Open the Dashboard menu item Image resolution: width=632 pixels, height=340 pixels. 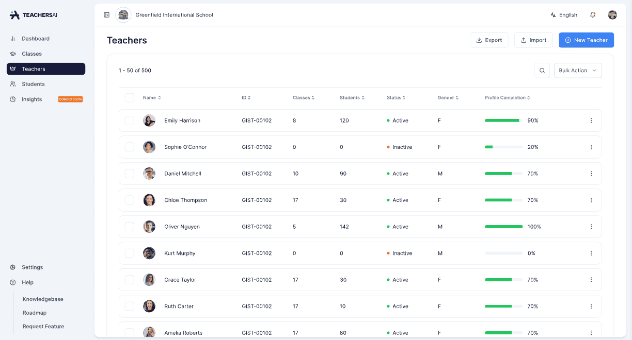click(x=36, y=39)
